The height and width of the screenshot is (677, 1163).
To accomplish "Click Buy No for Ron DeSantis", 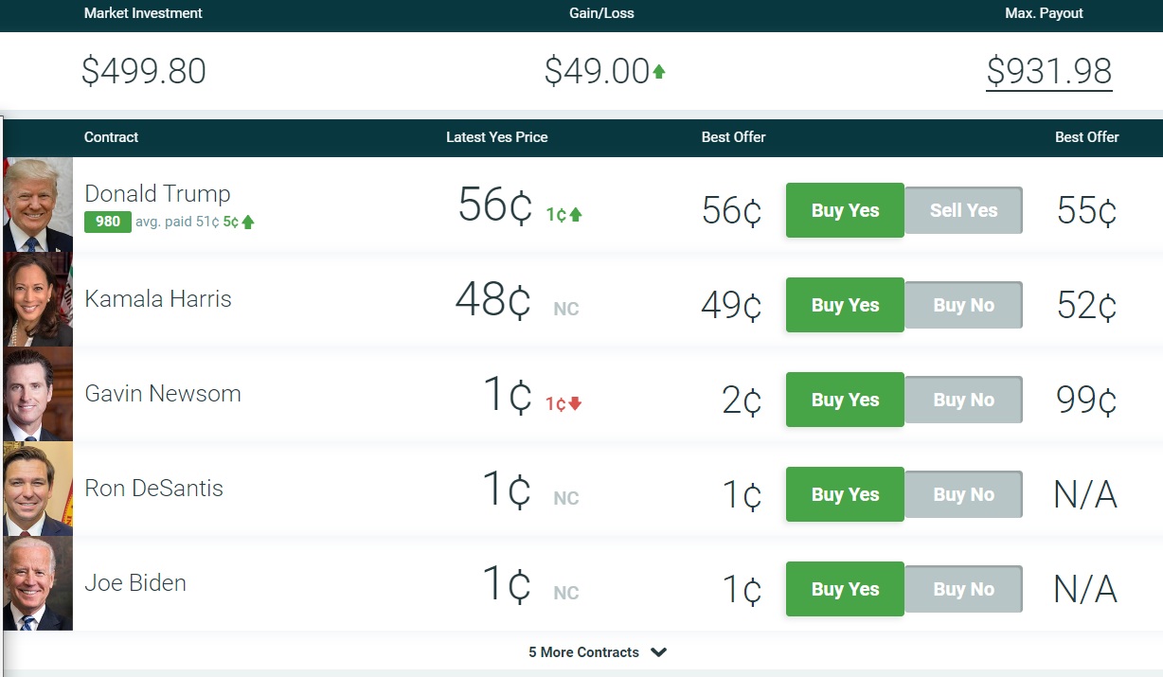I will 963,494.
